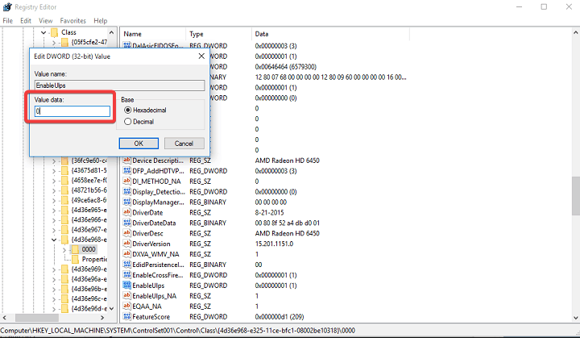The height and width of the screenshot is (338, 580).
Task: Open the Edit menu
Action: (26, 21)
